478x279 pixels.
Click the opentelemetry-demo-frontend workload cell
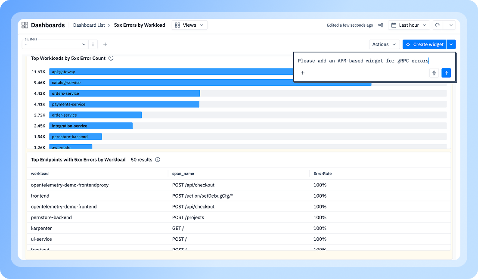click(x=64, y=207)
